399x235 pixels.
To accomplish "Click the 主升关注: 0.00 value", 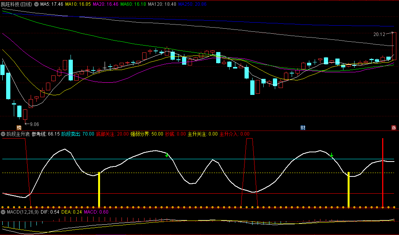I will click(202, 134).
